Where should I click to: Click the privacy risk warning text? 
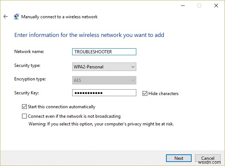101,124
